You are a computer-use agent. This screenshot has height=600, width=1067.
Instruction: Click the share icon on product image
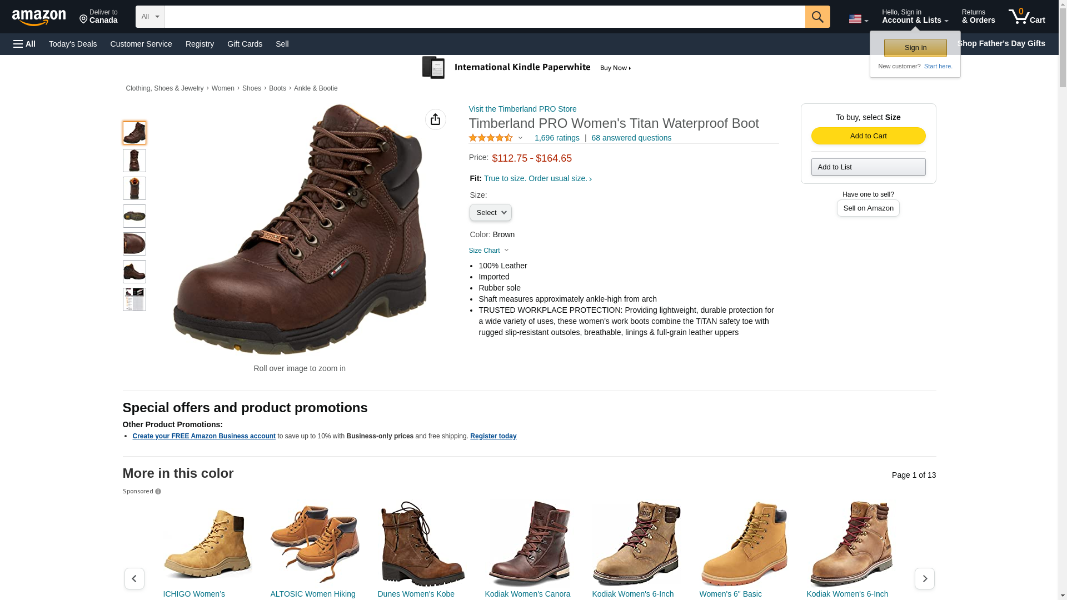[435, 119]
